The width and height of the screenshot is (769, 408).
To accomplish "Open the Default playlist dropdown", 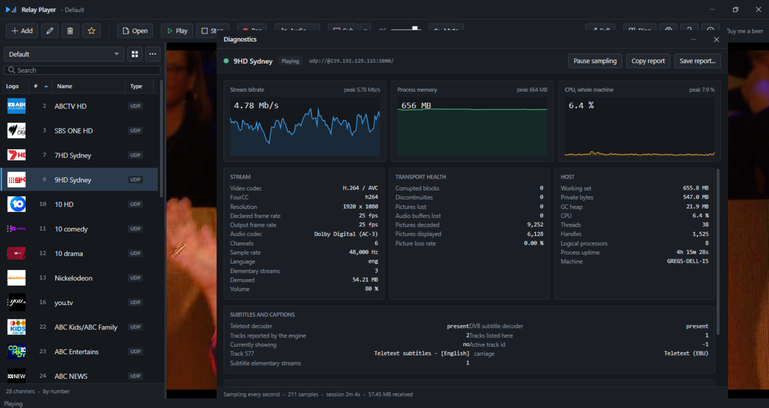I will click(x=64, y=54).
